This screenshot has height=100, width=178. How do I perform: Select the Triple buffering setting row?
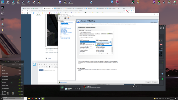pos(96,52)
